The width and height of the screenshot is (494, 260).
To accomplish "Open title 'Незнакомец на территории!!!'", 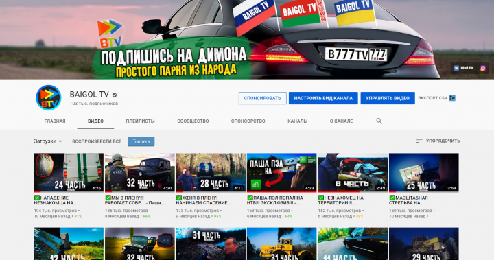I will click(341, 200).
